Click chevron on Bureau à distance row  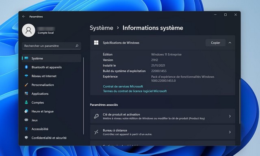(230, 132)
